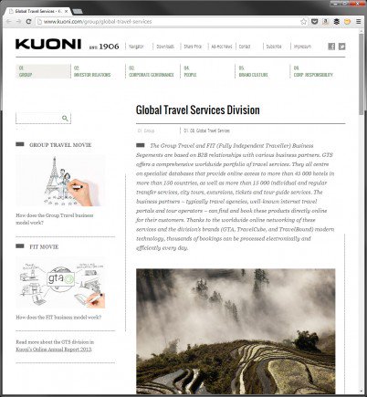Screen dimensions: 367x397
Task: Select the 05 Brand Culture menu
Action: (x=253, y=71)
